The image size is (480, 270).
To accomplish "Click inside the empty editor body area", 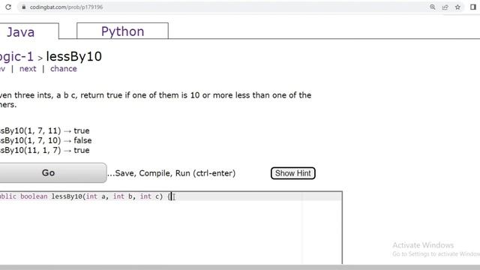I will (x=170, y=232).
